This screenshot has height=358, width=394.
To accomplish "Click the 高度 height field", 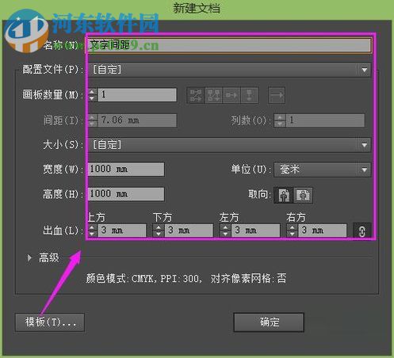I will coord(126,194).
